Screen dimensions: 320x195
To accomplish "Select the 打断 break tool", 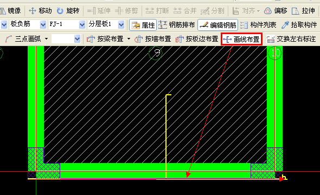I will [x=157, y=11].
